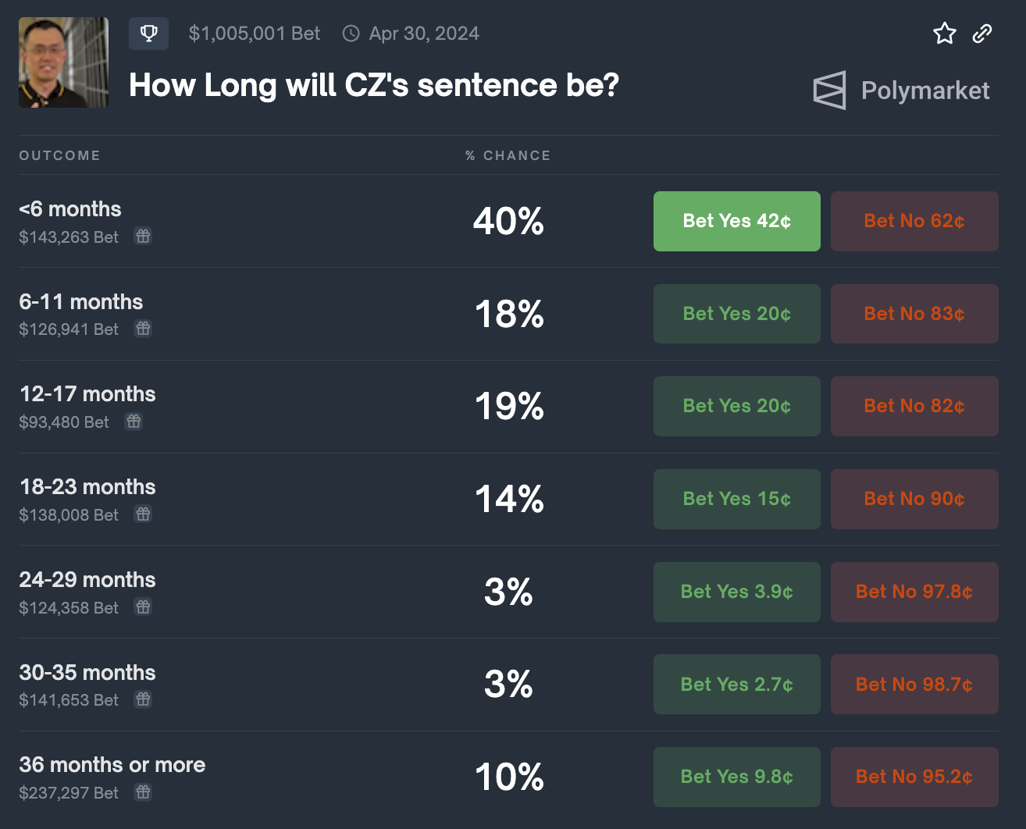
Task: Select the 12-17 months outcome row label
Action: (x=87, y=394)
